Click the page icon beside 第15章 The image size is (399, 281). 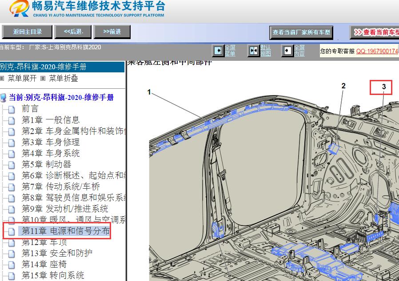[x=12, y=276]
